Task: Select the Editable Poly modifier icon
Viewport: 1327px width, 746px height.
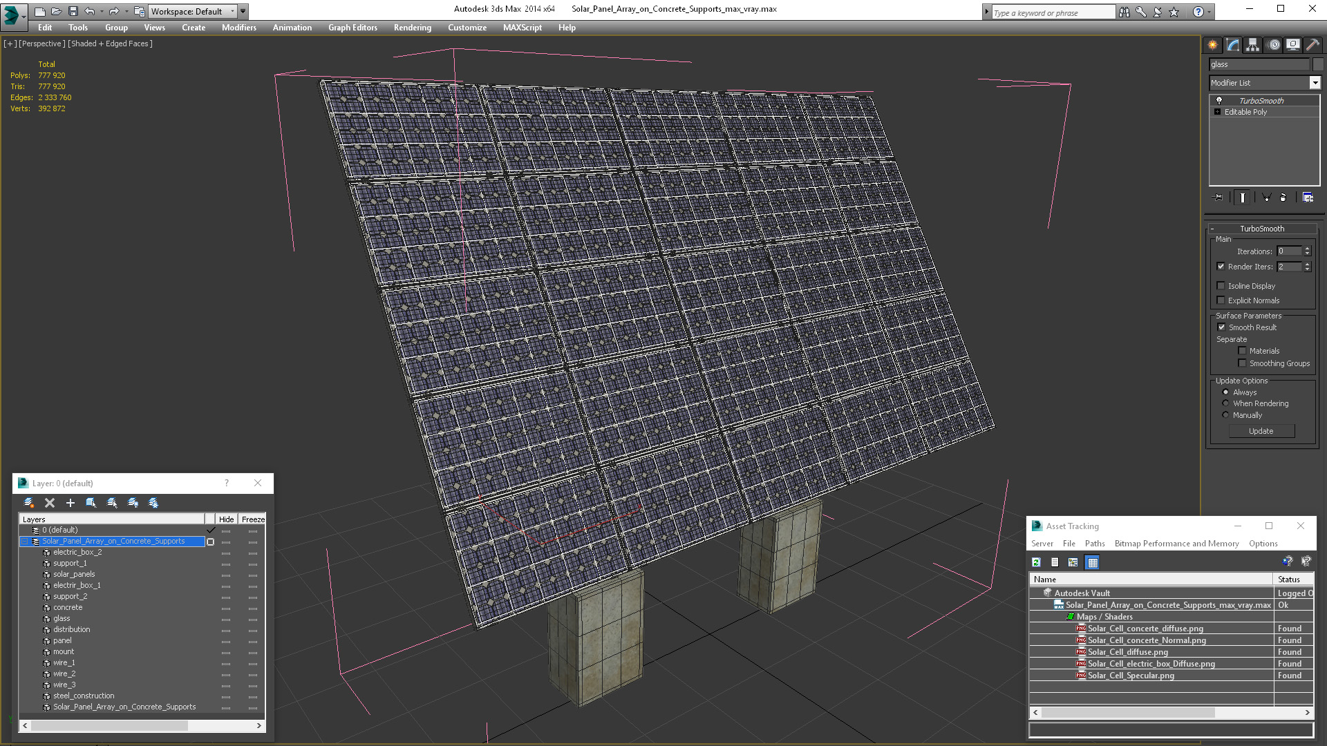Action: tap(1215, 112)
